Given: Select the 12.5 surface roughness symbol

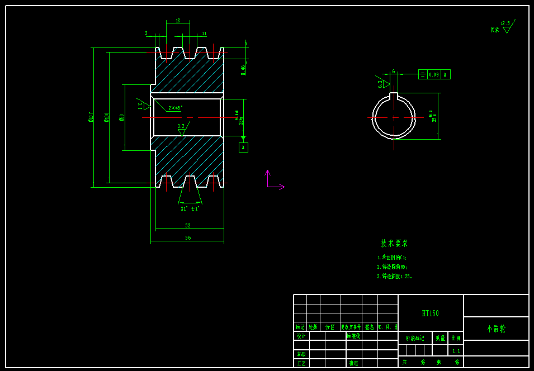Looking at the screenshot, I should [508, 27].
